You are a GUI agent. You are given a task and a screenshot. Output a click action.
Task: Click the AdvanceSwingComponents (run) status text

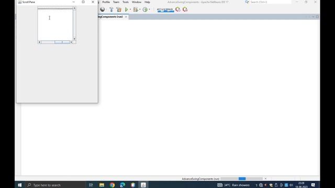[x=200, y=179]
